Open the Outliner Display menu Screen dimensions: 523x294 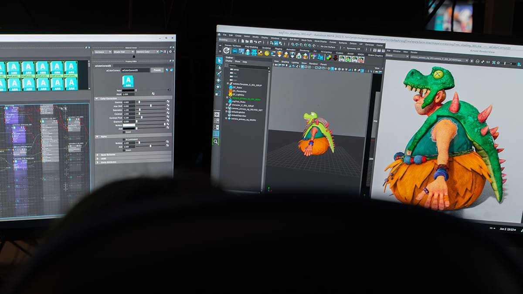229,61
